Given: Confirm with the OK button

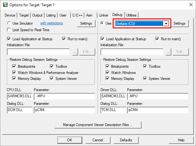Looking at the screenshot, I should pyautogui.click(x=70, y=140).
